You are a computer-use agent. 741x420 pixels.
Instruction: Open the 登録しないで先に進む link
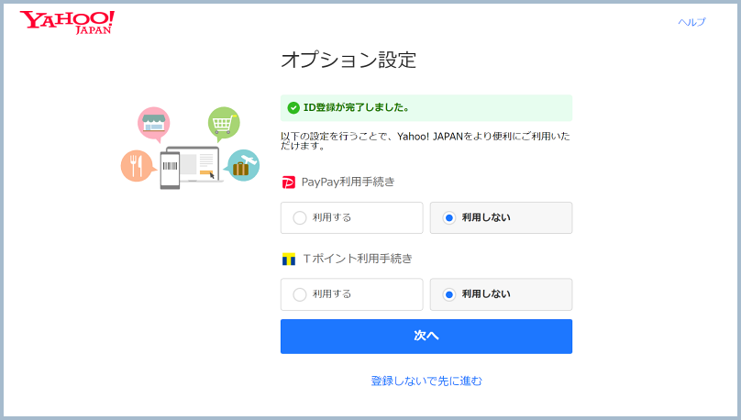point(426,381)
